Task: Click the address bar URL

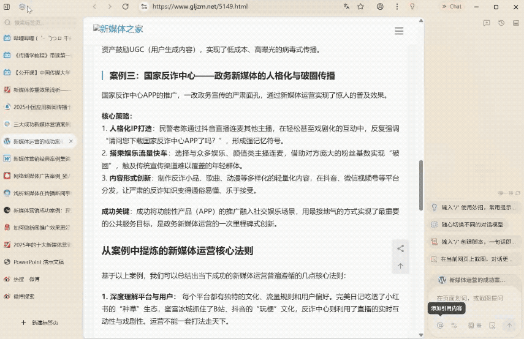Action: tap(200, 6)
